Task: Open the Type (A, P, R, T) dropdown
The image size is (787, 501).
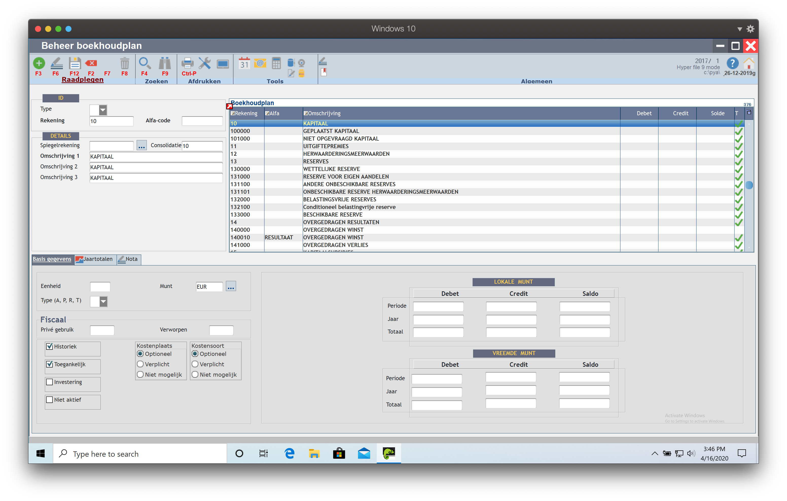Action: coord(103,301)
